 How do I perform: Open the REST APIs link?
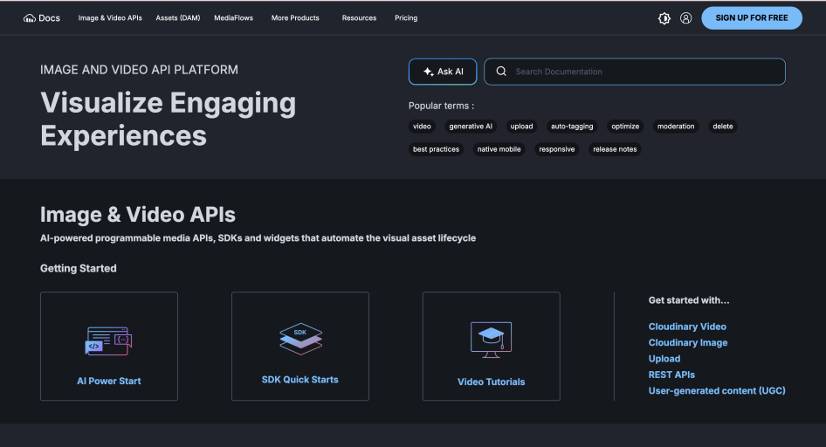point(671,375)
